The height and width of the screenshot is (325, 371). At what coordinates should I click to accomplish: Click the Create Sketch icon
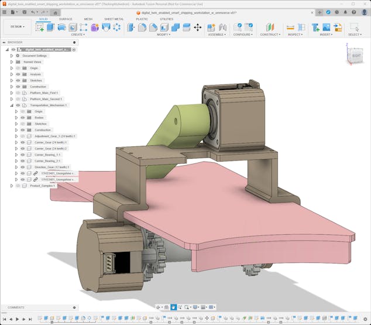(40, 27)
